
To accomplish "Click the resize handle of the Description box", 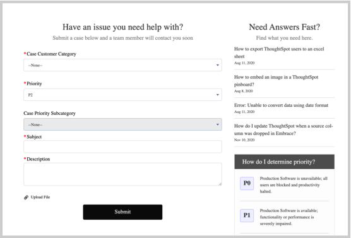I will 220,184.
